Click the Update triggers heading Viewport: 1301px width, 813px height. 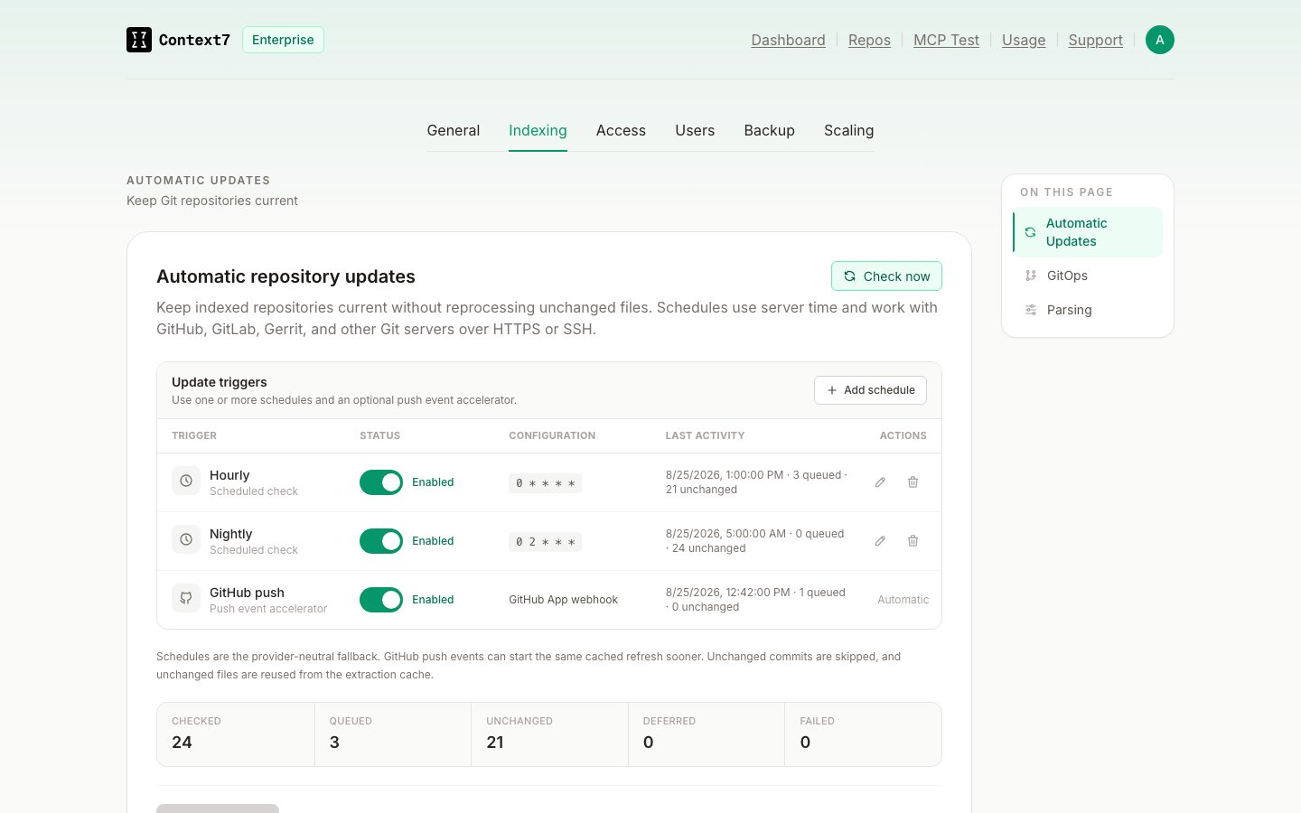tap(220, 382)
